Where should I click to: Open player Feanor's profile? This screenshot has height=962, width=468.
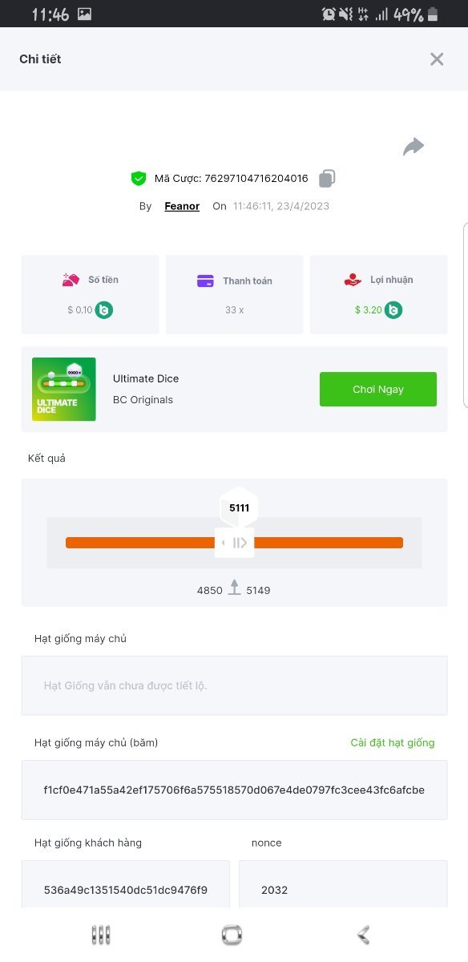[182, 206]
